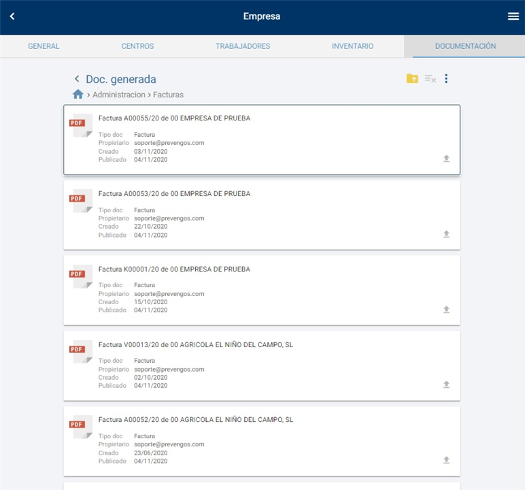The height and width of the screenshot is (490, 525).
Task: Open the Centros tab
Action: pyautogui.click(x=137, y=46)
